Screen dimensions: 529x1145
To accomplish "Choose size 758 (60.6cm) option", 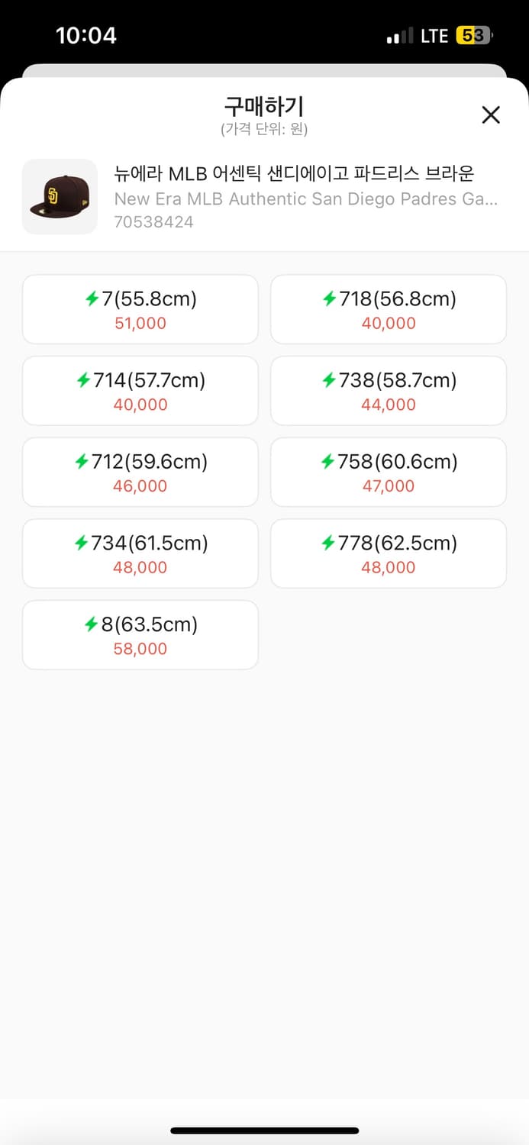I will coord(389,472).
